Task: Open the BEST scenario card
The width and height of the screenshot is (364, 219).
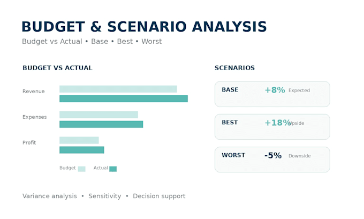Action: pyautogui.click(x=272, y=127)
